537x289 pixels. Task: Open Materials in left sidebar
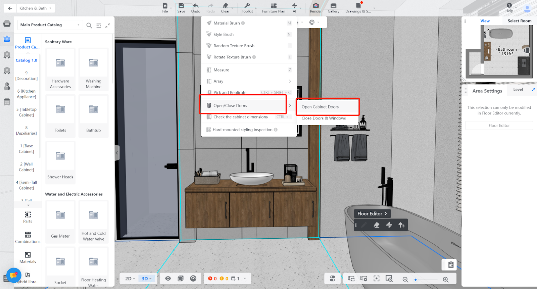pyautogui.click(x=28, y=257)
